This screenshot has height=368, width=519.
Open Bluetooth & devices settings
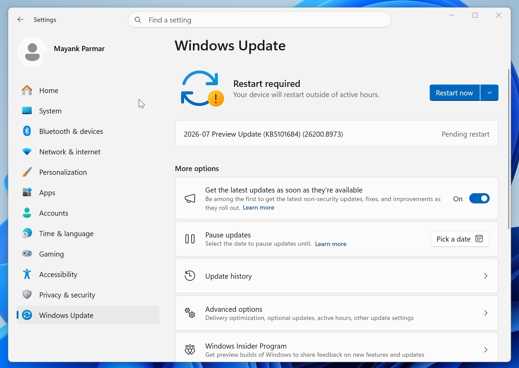tap(88, 131)
